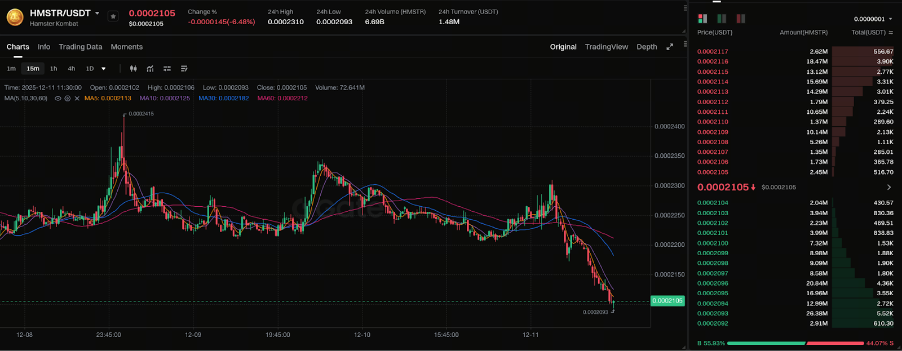Open candlestick chart type selector
Viewport: 902px width, 351px height.
(134, 69)
